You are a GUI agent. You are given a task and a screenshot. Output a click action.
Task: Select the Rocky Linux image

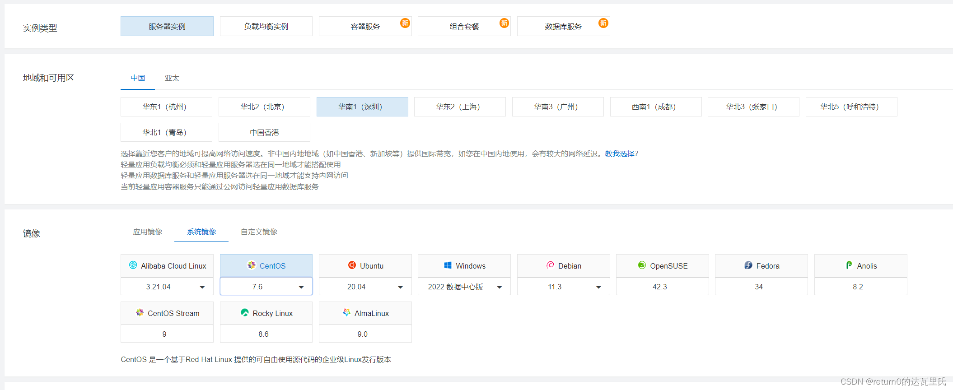click(x=266, y=313)
